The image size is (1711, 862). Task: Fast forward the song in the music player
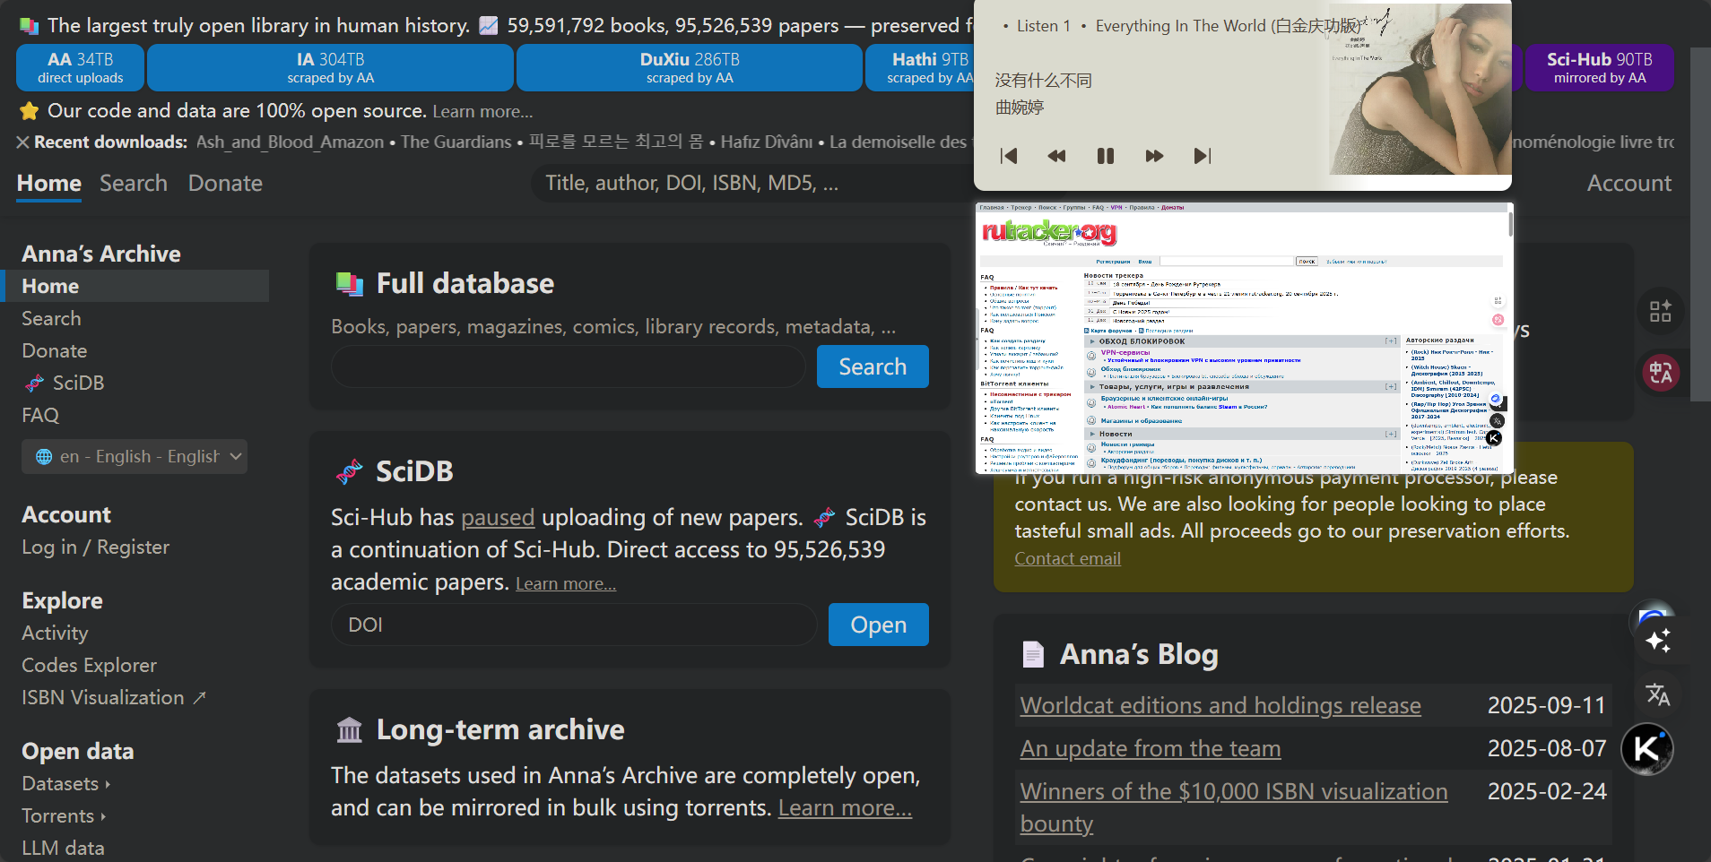pos(1154,156)
